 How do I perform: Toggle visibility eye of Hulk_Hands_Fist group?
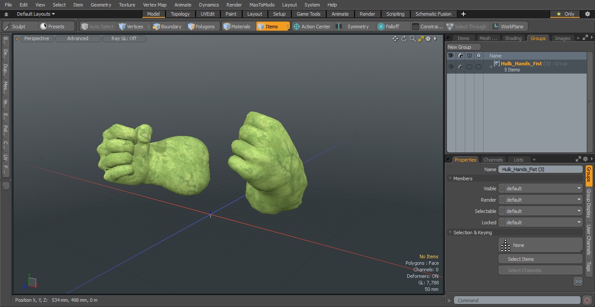(x=451, y=67)
